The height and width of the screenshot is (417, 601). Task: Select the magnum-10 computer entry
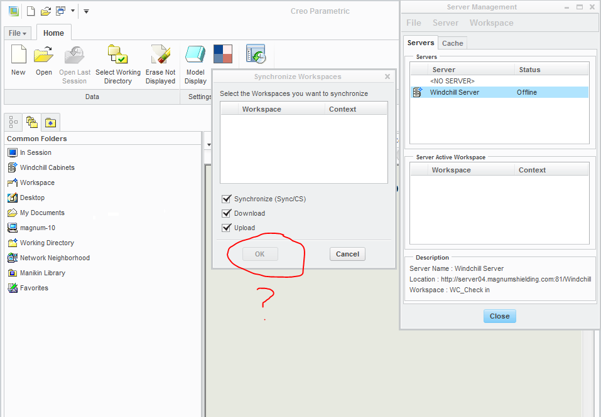[31, 228]
